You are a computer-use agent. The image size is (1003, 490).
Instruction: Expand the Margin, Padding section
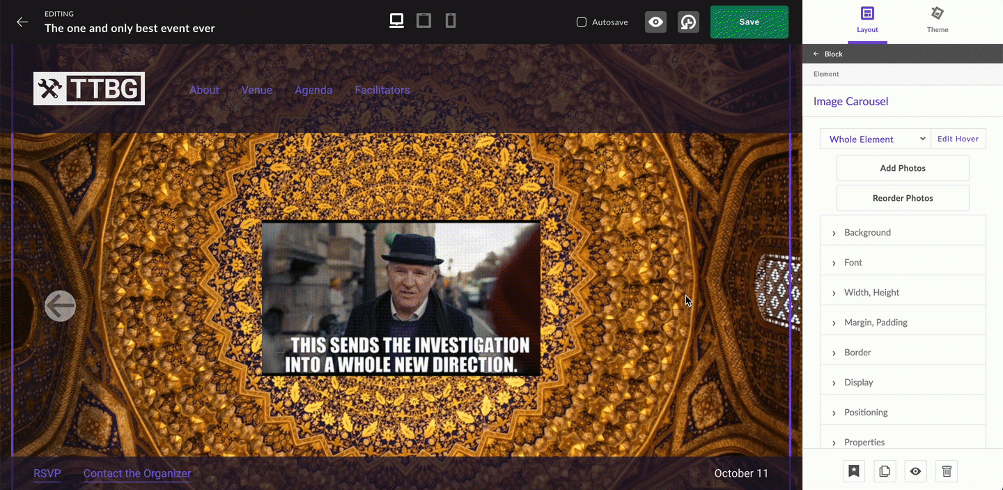click(x=903, y=322)
